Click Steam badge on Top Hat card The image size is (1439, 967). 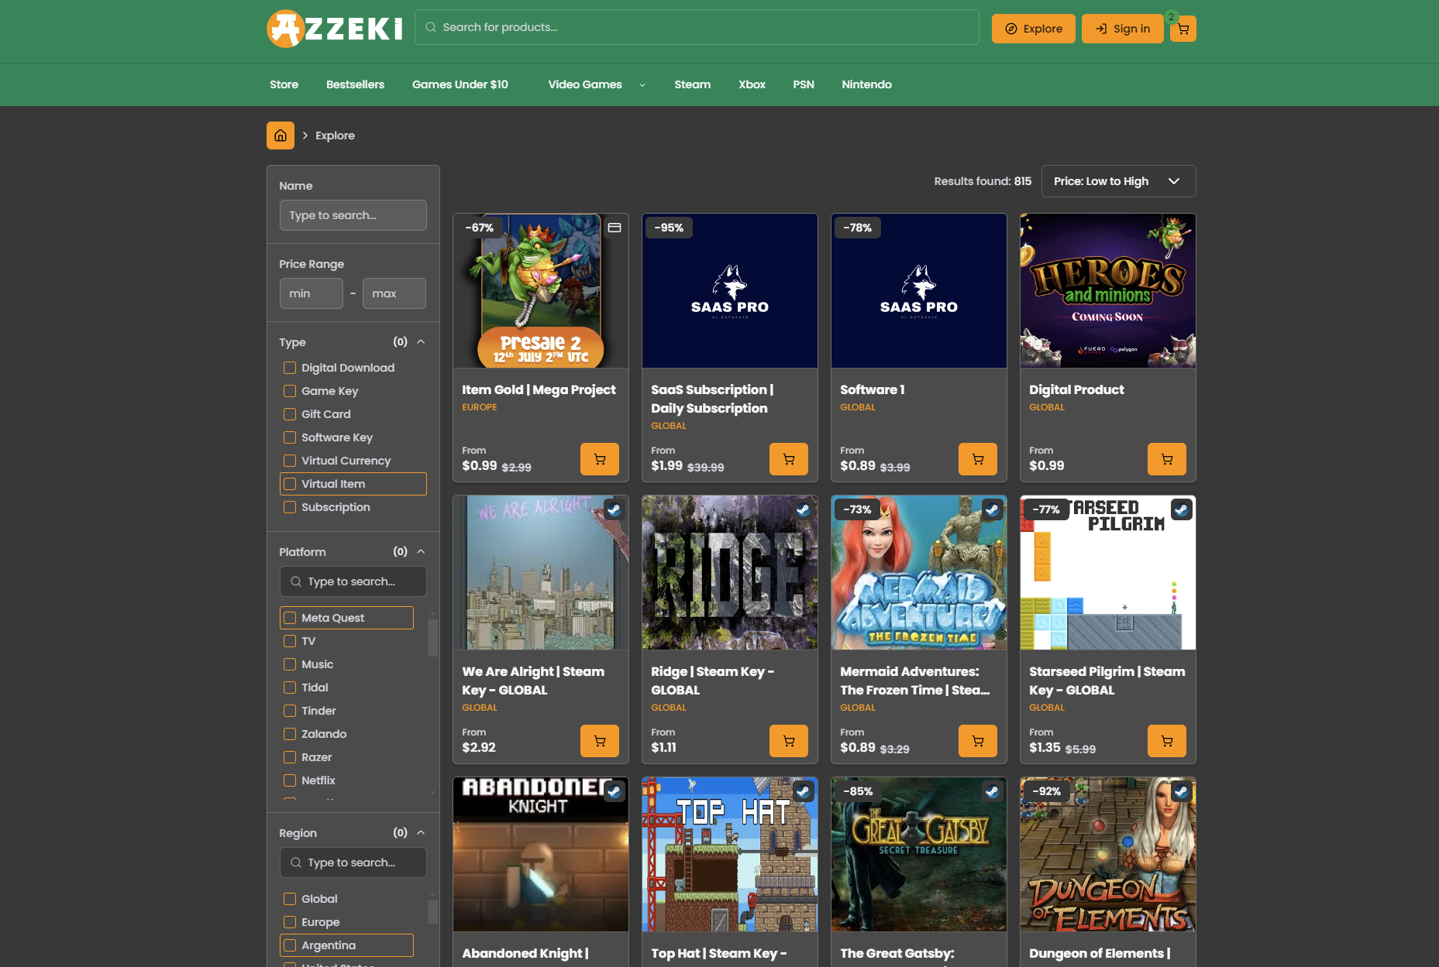[803, 791]
